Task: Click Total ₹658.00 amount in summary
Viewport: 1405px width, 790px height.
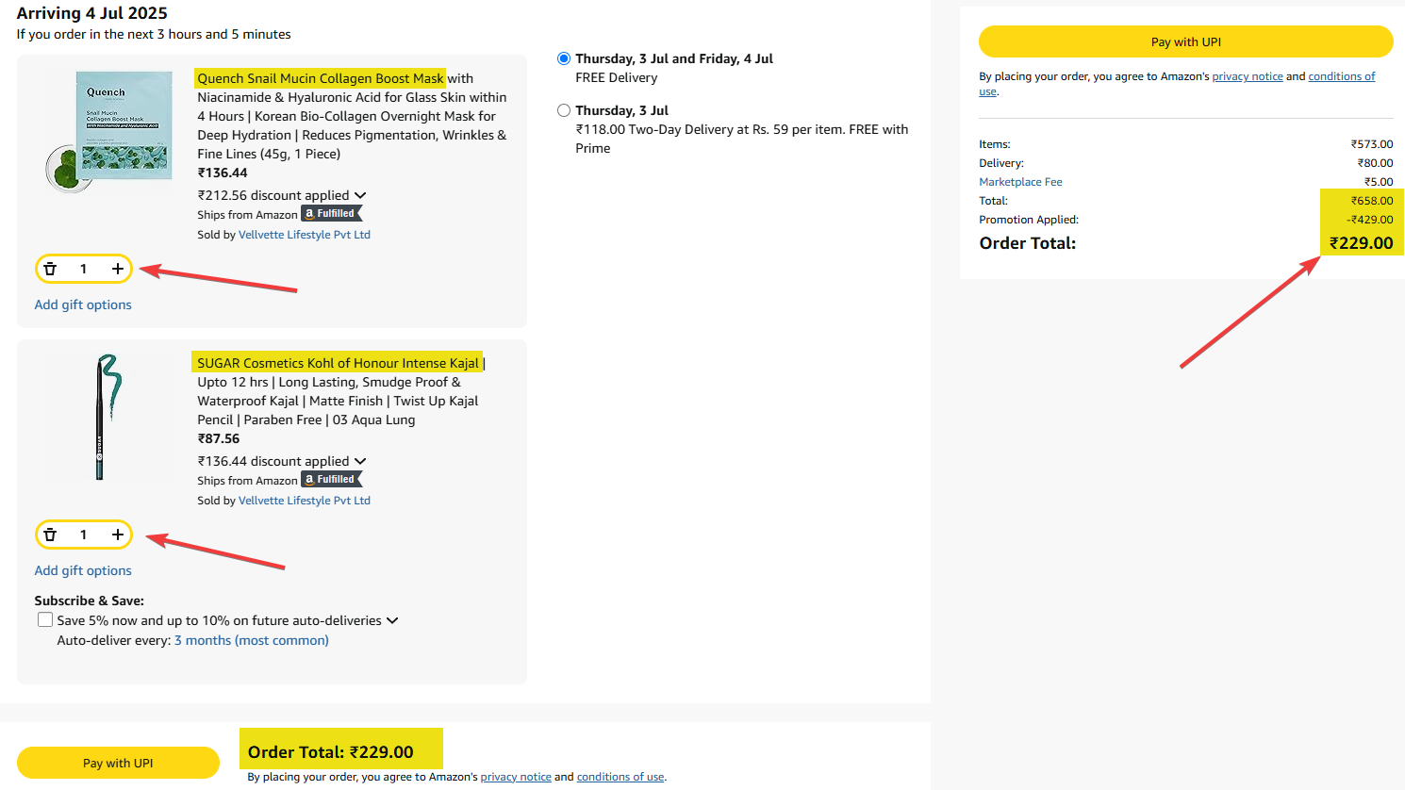Action: tap(1372, 201)
